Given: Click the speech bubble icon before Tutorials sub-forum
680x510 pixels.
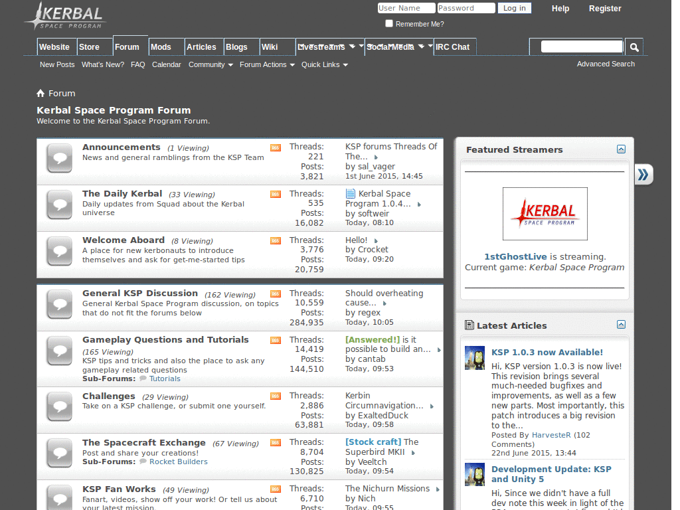Looking at the screenshot, I should pyautogui.click(x=143, y=379).
